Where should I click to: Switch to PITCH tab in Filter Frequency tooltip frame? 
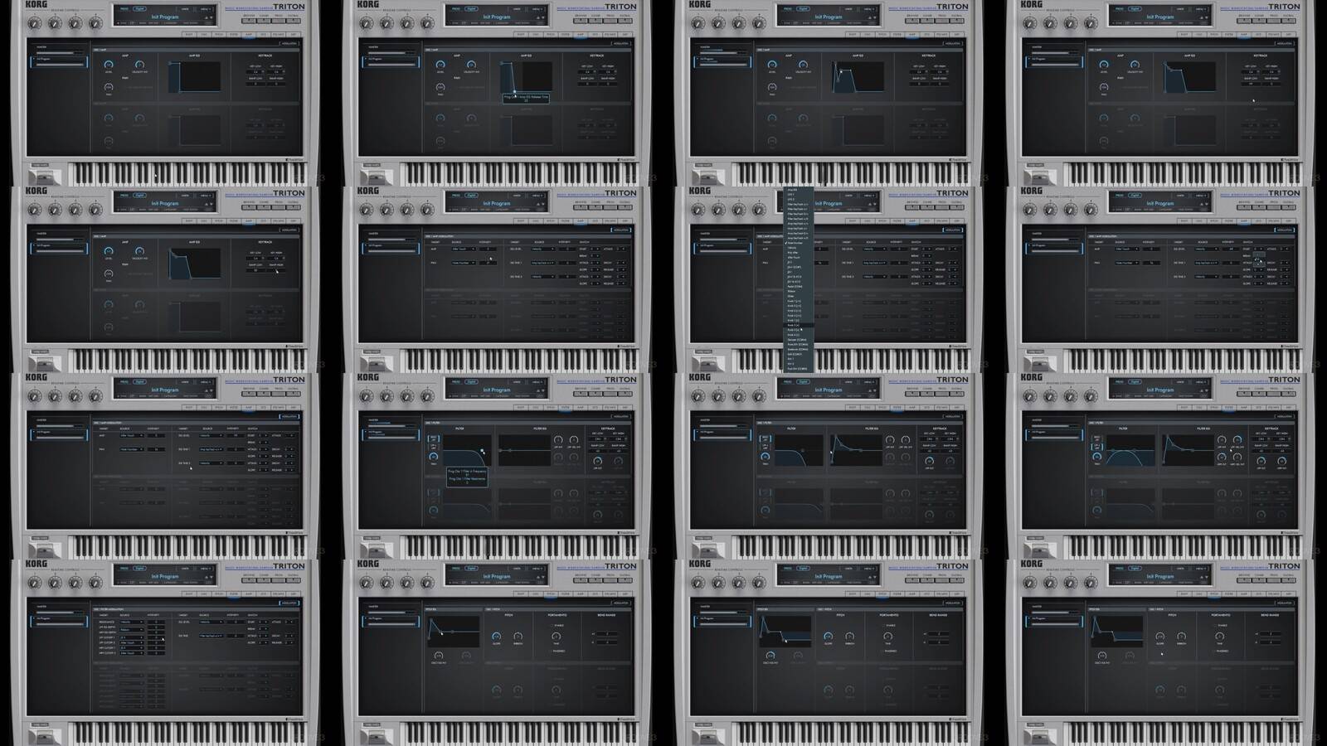551,408
